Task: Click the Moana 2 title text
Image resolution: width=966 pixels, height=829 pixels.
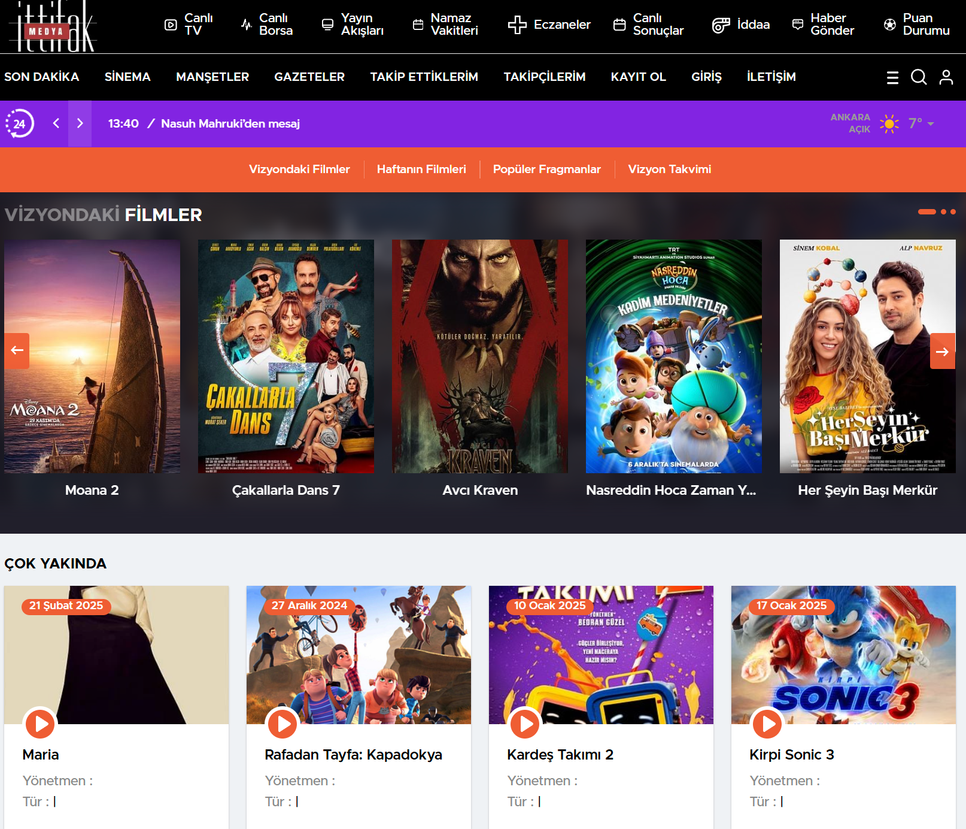Action: (x=92, y=490)
